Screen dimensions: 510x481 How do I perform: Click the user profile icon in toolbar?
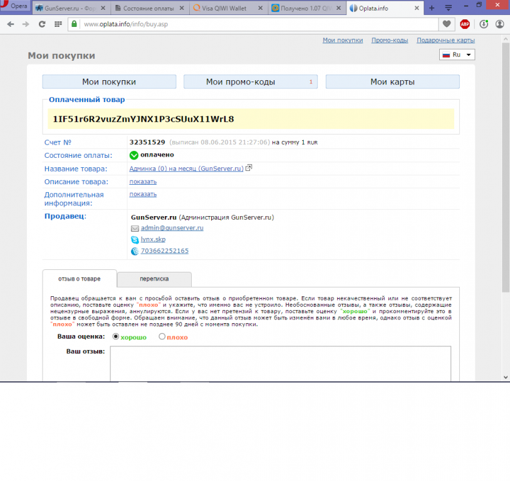[500, 24]
